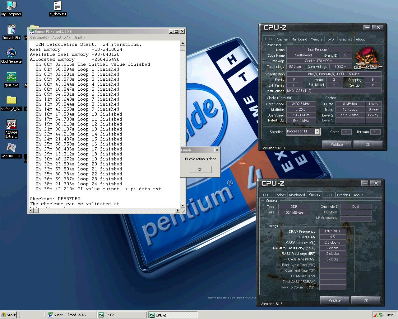This screenshot has height=319, width=398.
Task: Click OK in the Finish dialog
Action: click(200, 169)
